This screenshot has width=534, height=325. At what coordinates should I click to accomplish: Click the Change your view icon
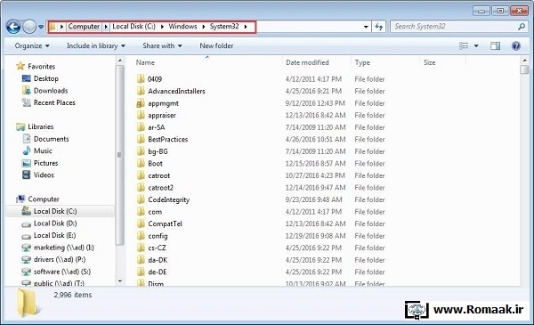click(x=464, y=45)
